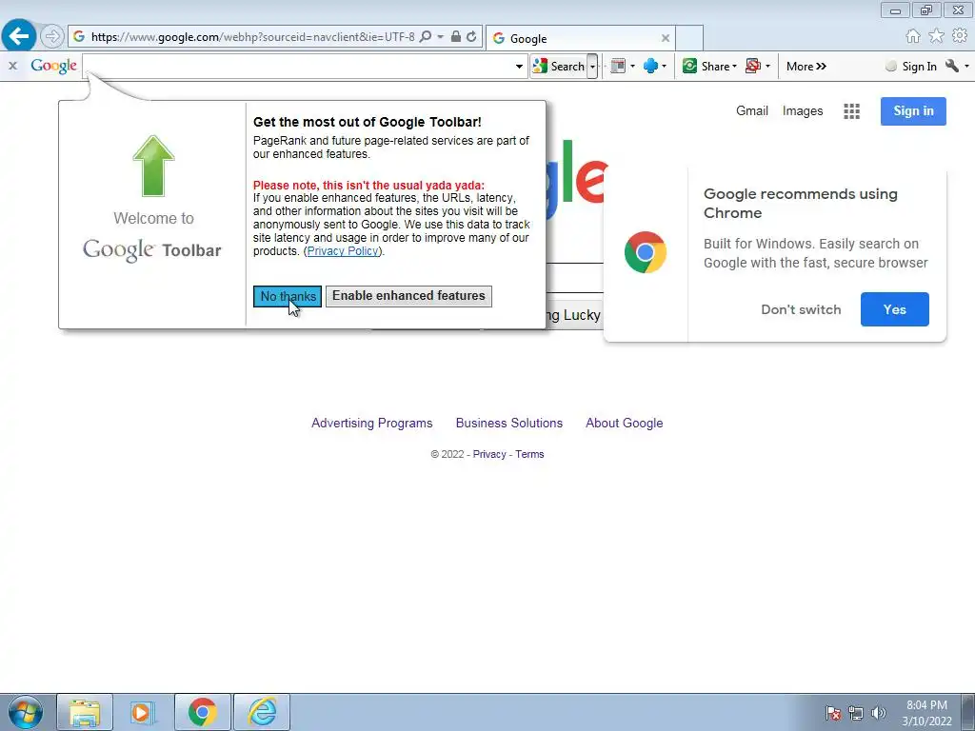
Task: Click the blue Sign in button
Action: coord(913,111)
